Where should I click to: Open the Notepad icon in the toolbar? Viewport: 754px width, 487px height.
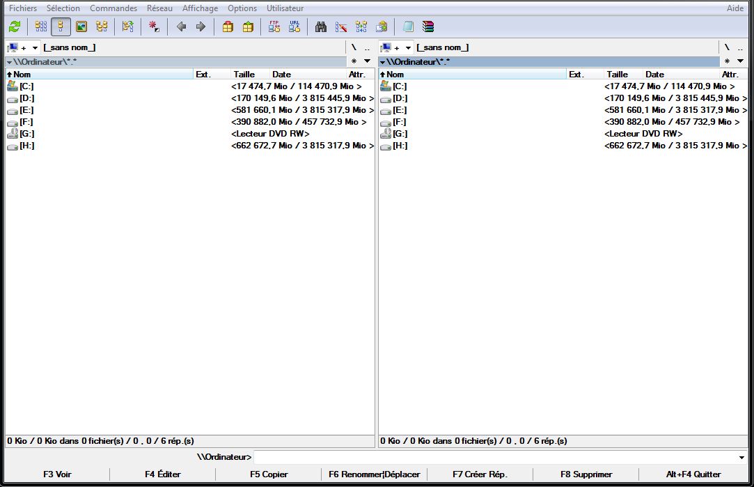pos(408,27)
